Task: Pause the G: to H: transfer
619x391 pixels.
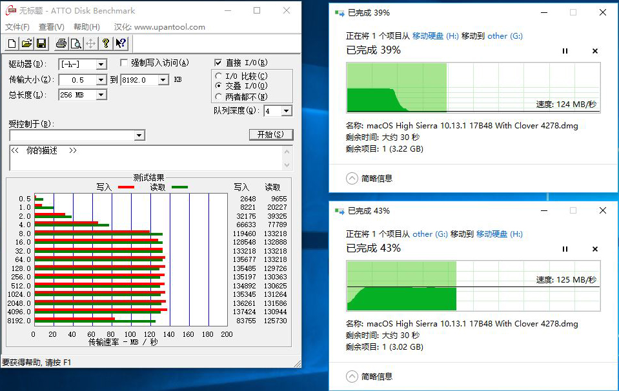Action: click(x=565, y=249)
